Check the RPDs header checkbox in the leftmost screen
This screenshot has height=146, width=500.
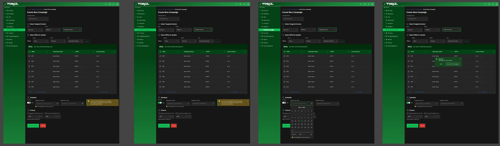pyautogui.click(x=29, y=52)
